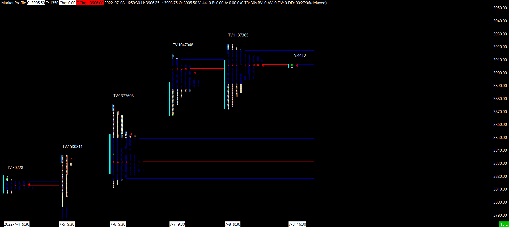Select the 3900.00 price axis label
The width and height of the screenshot is (509, 227).
pyautogui.click(x=500, y=73)
